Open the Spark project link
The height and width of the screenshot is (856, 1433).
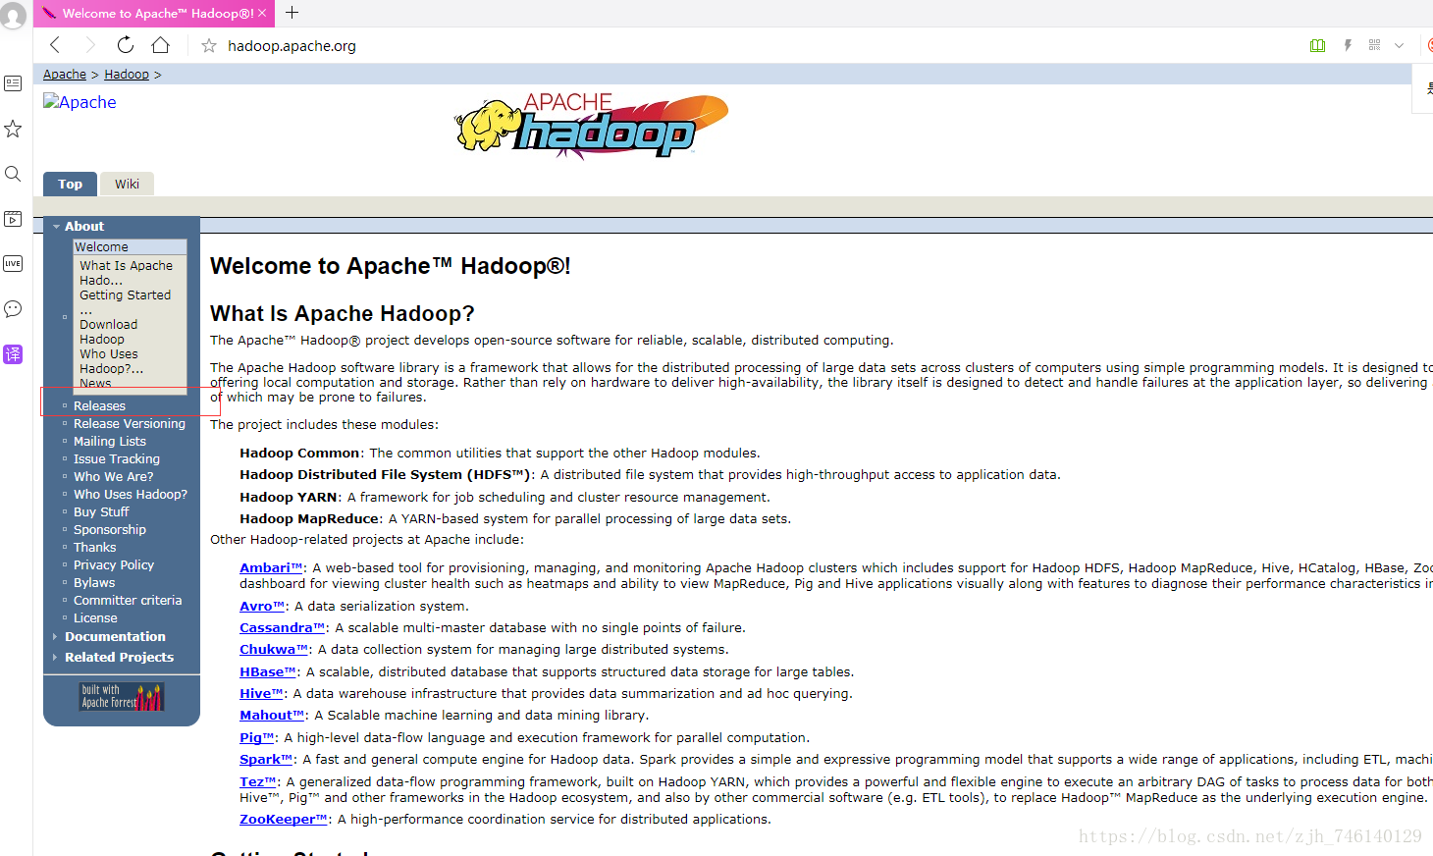pyautogui.click(x=266, y=759)
